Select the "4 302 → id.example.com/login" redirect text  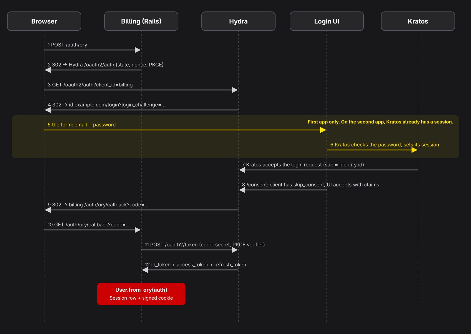click(x=107, y=105)
